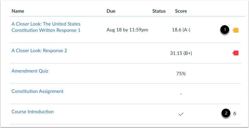Open the Amendment Quiz link

[30, 71]
